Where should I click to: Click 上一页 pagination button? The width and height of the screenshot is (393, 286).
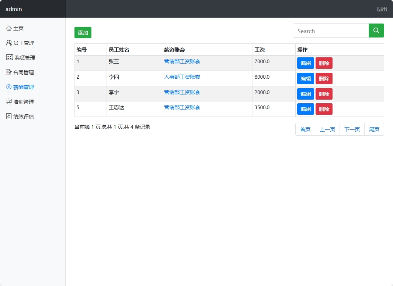tap(327, 129)
